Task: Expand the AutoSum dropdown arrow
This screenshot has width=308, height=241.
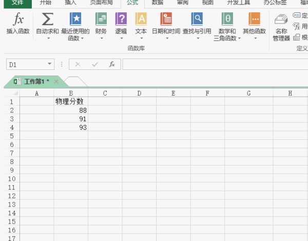Action: coord(49,39)
